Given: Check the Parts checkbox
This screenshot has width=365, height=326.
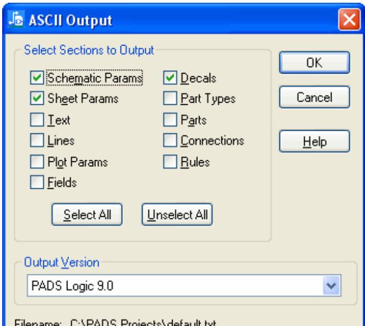Looking at the screenshot, I should (170, 120).
